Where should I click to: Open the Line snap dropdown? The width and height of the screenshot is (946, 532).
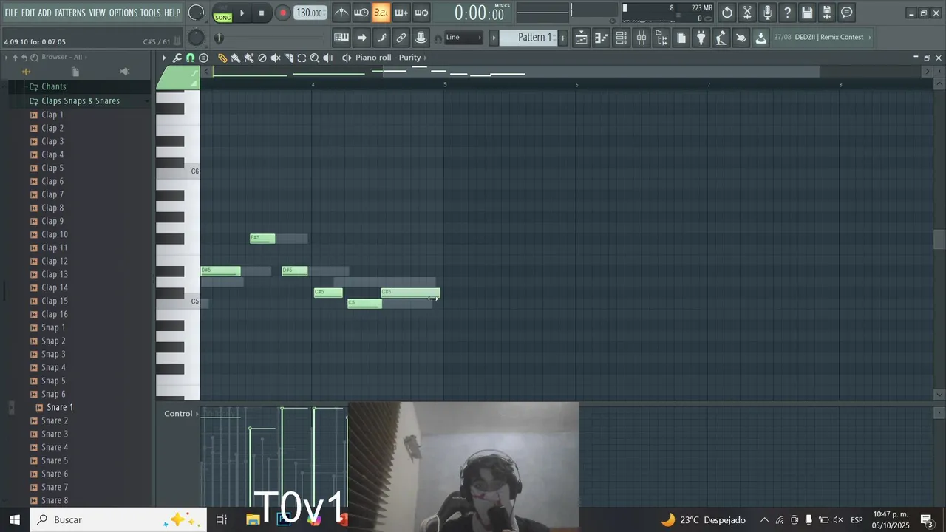(x=464, y=38)
